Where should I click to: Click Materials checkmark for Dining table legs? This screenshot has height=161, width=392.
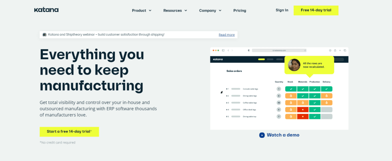point(303,96)
